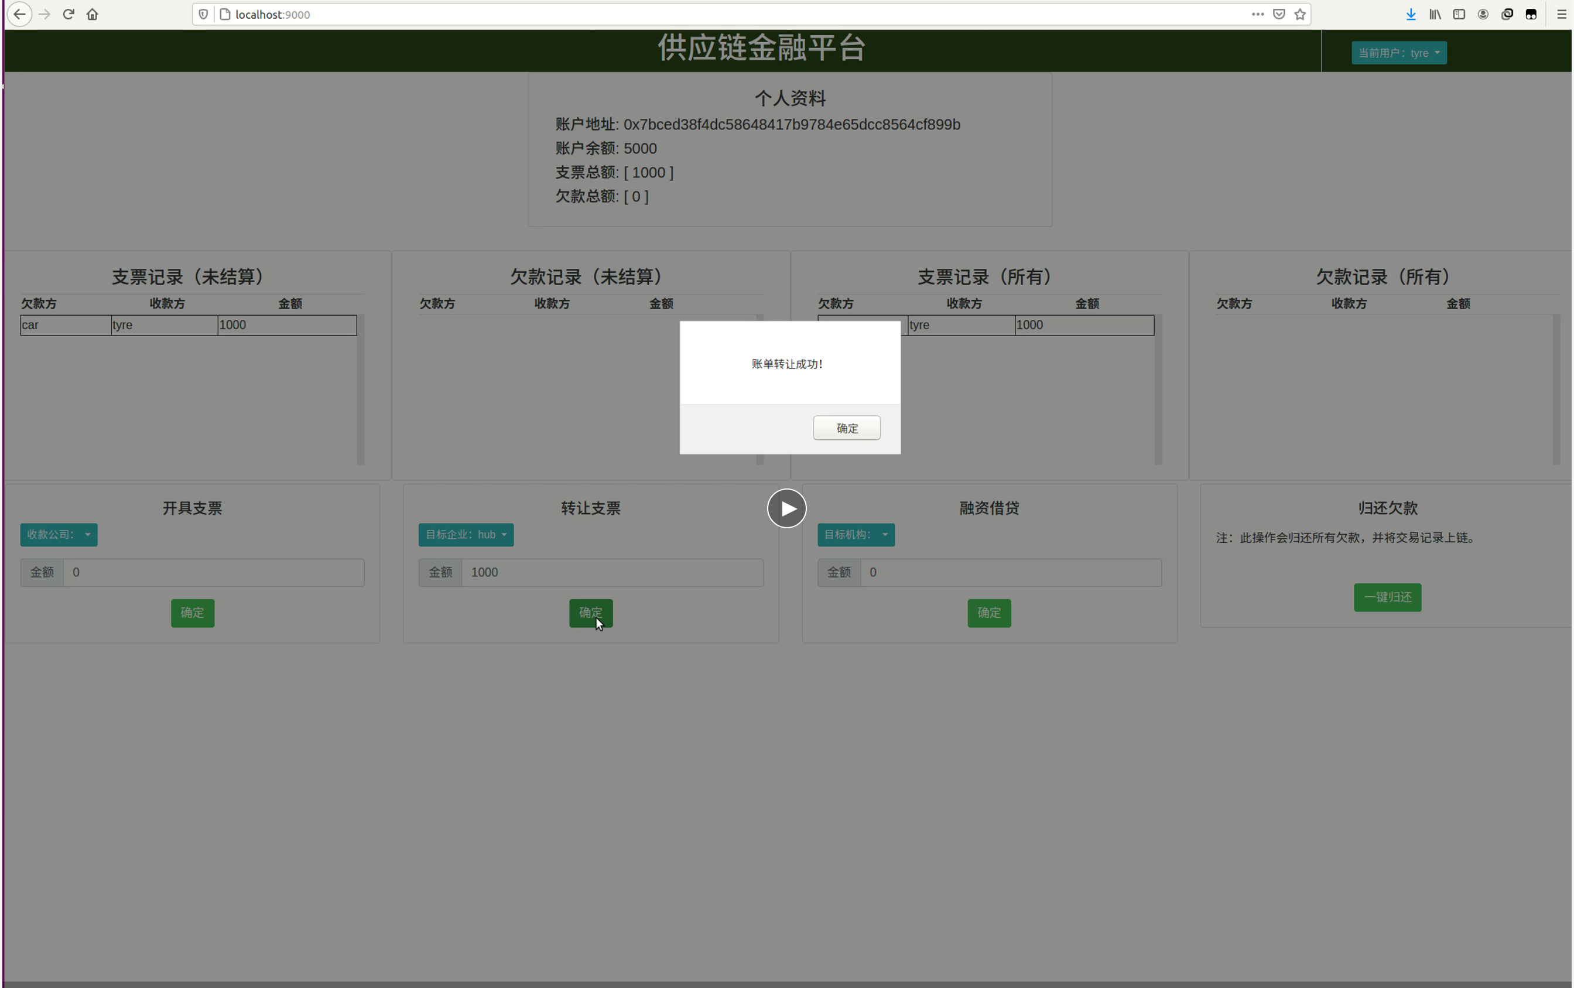Go to browser home page
The height and width of the screenshot is (988, 1574).
[x=92, y=15]
